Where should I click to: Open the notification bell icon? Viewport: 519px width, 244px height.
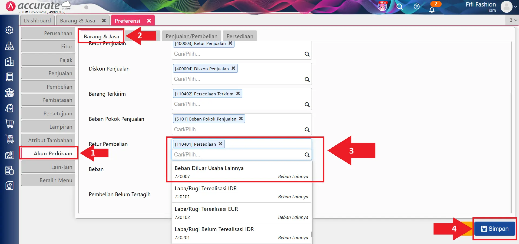pyautogui.click(x=432, y=10)
